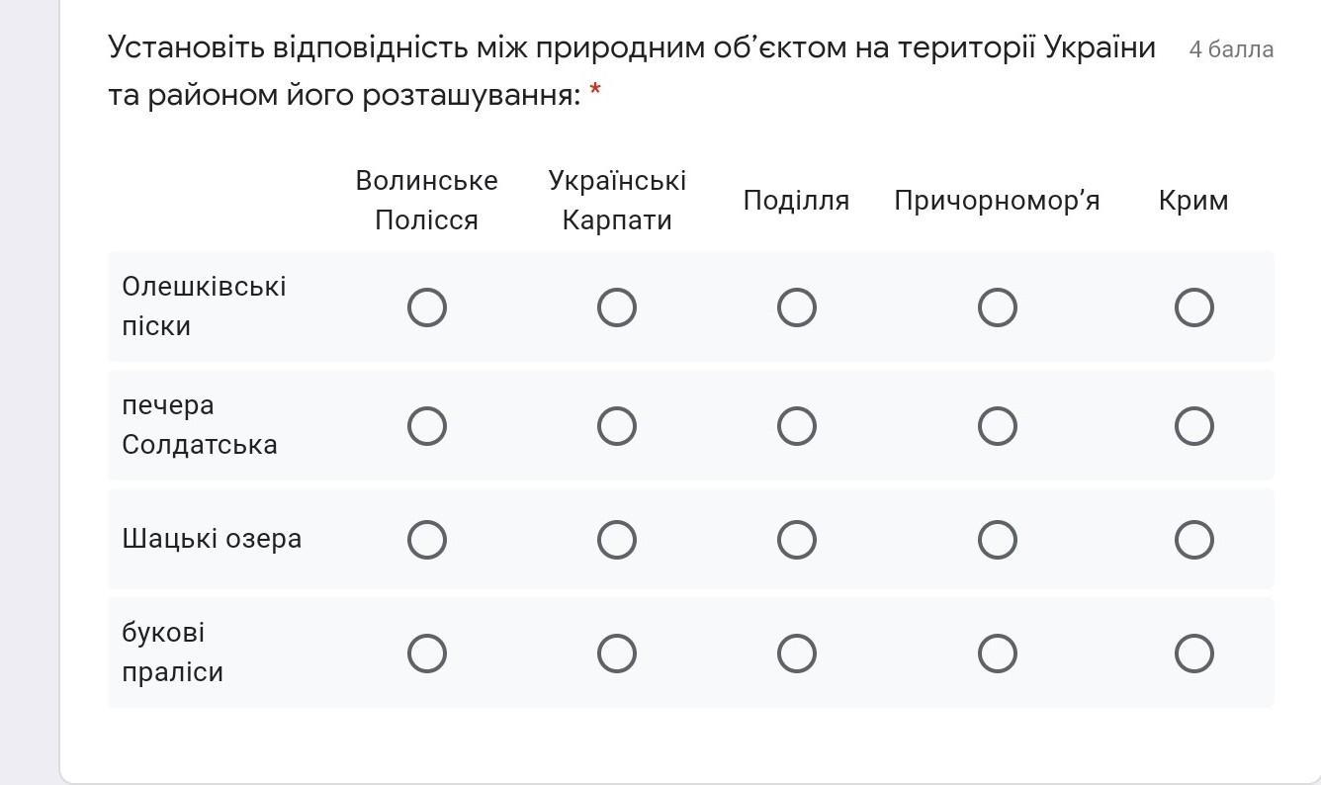Select Поділля for печера Солдатська
Image resolution: width=1321 pixels, height=785 pixels.
pyautogui.click(x=797, y=426)
